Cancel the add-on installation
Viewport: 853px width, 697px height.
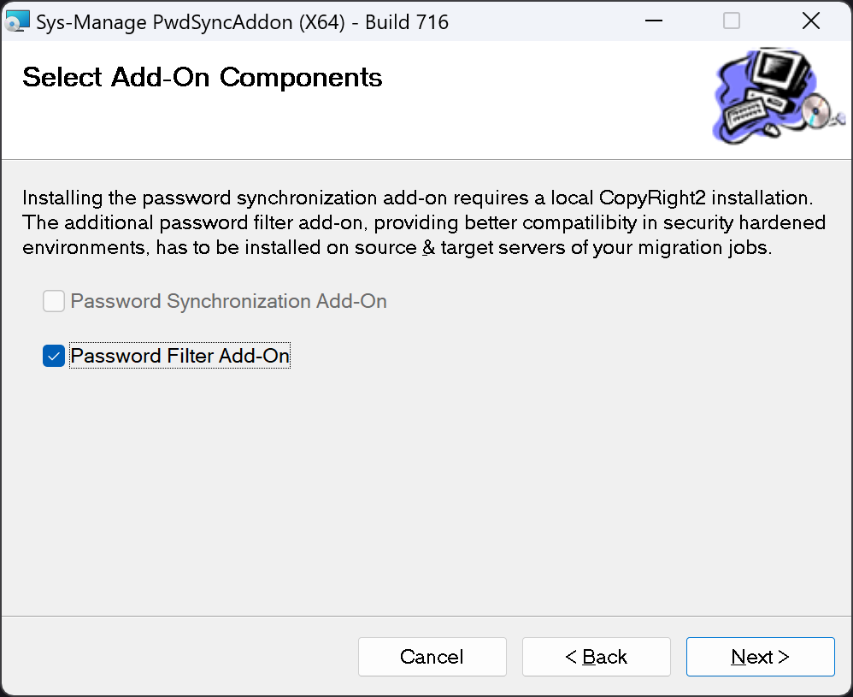pyautogui.click(x=432, y=657)
